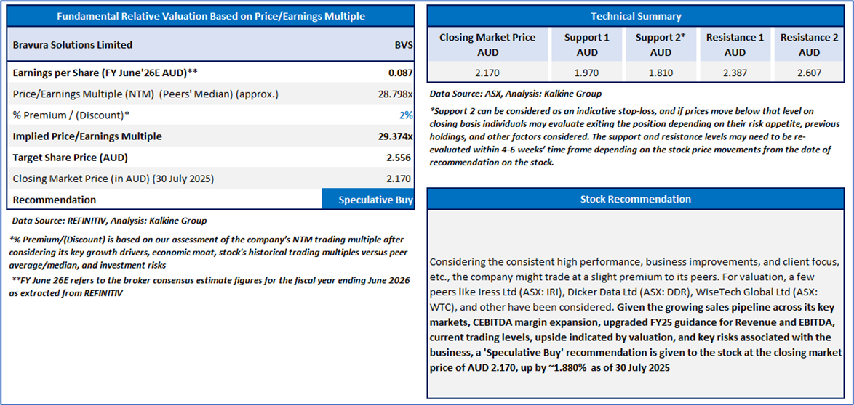
Task: Select the Support 1 value 1.970
Action: (x=586, y=73)
